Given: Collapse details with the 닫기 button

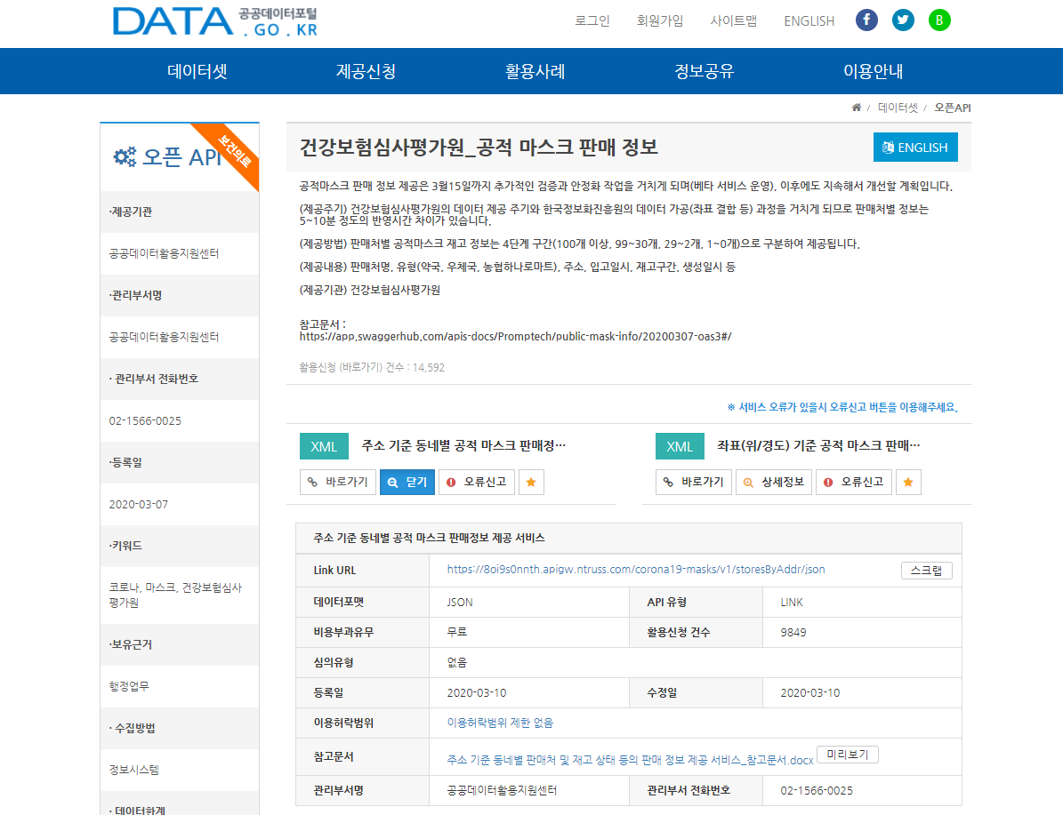Looking at the screenshot, I should (407, 483).
